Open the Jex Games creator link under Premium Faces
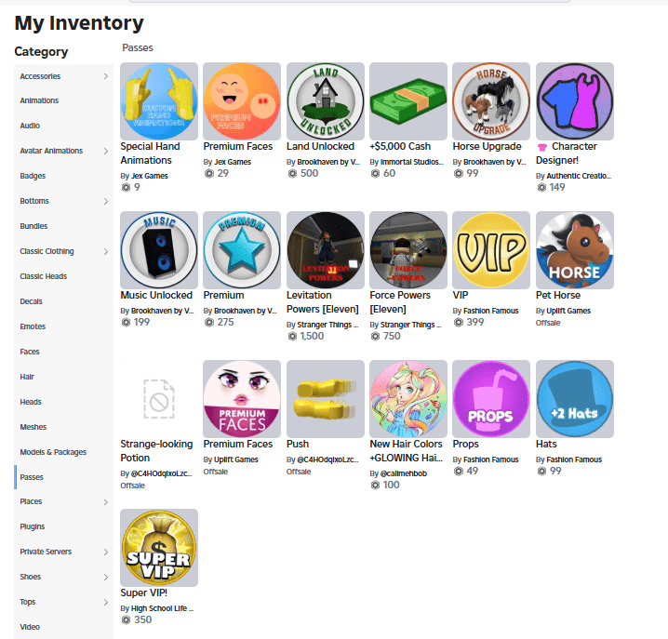The height and width of the screenshot is (639, 668). pos(233,162)
